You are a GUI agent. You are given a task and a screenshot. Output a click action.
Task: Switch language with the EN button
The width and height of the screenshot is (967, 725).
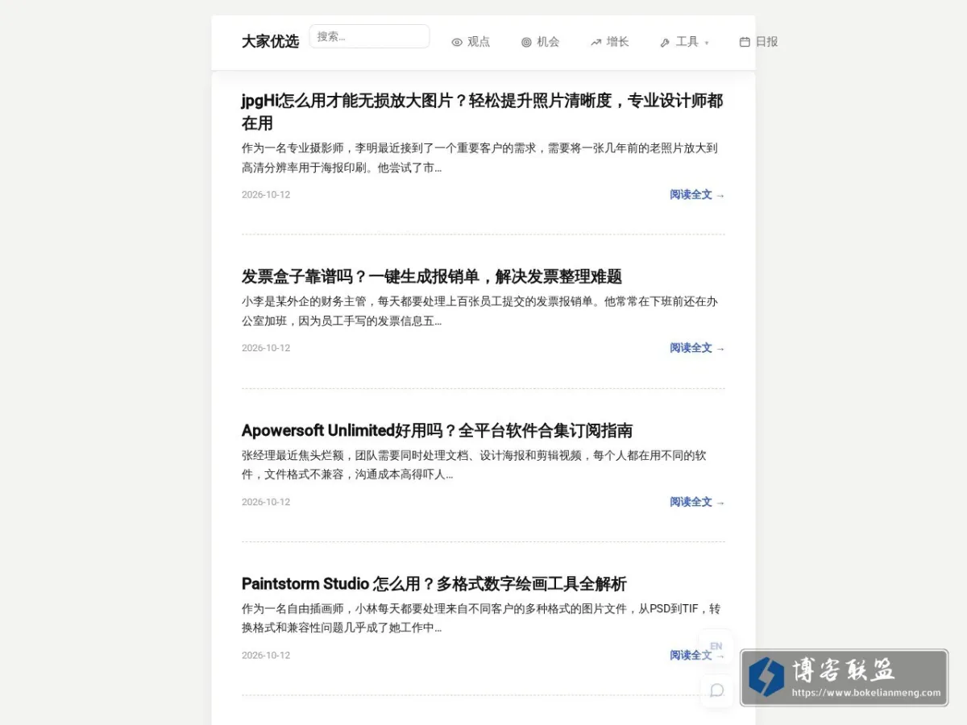[x=716, y=646]
